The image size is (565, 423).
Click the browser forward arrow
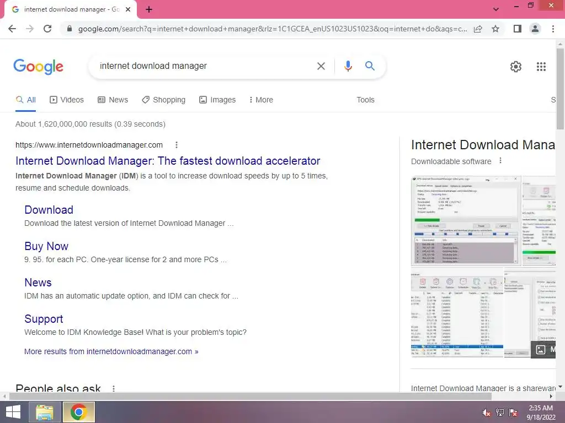point(30,29)
